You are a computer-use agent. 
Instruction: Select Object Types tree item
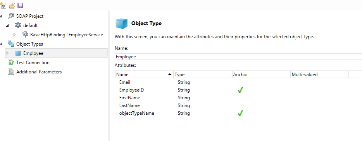click(29, 44)
